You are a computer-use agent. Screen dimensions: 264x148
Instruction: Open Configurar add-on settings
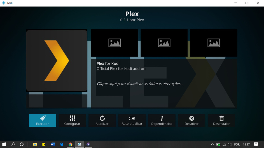(73, 120)
